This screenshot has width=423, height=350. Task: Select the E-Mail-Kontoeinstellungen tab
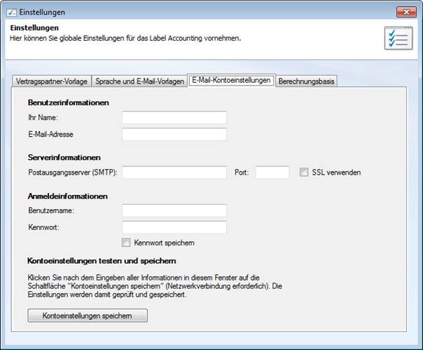[x=231, y=81]
